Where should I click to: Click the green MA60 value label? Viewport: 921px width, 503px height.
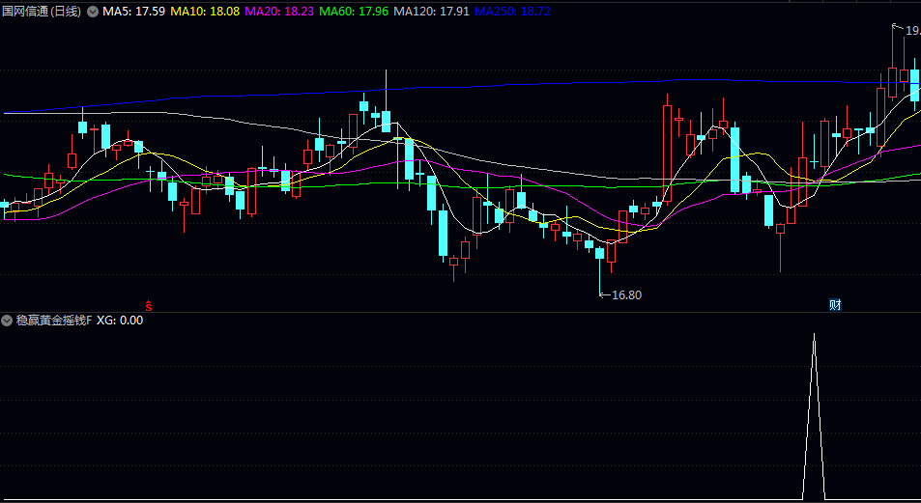click(x=354, y=12)
